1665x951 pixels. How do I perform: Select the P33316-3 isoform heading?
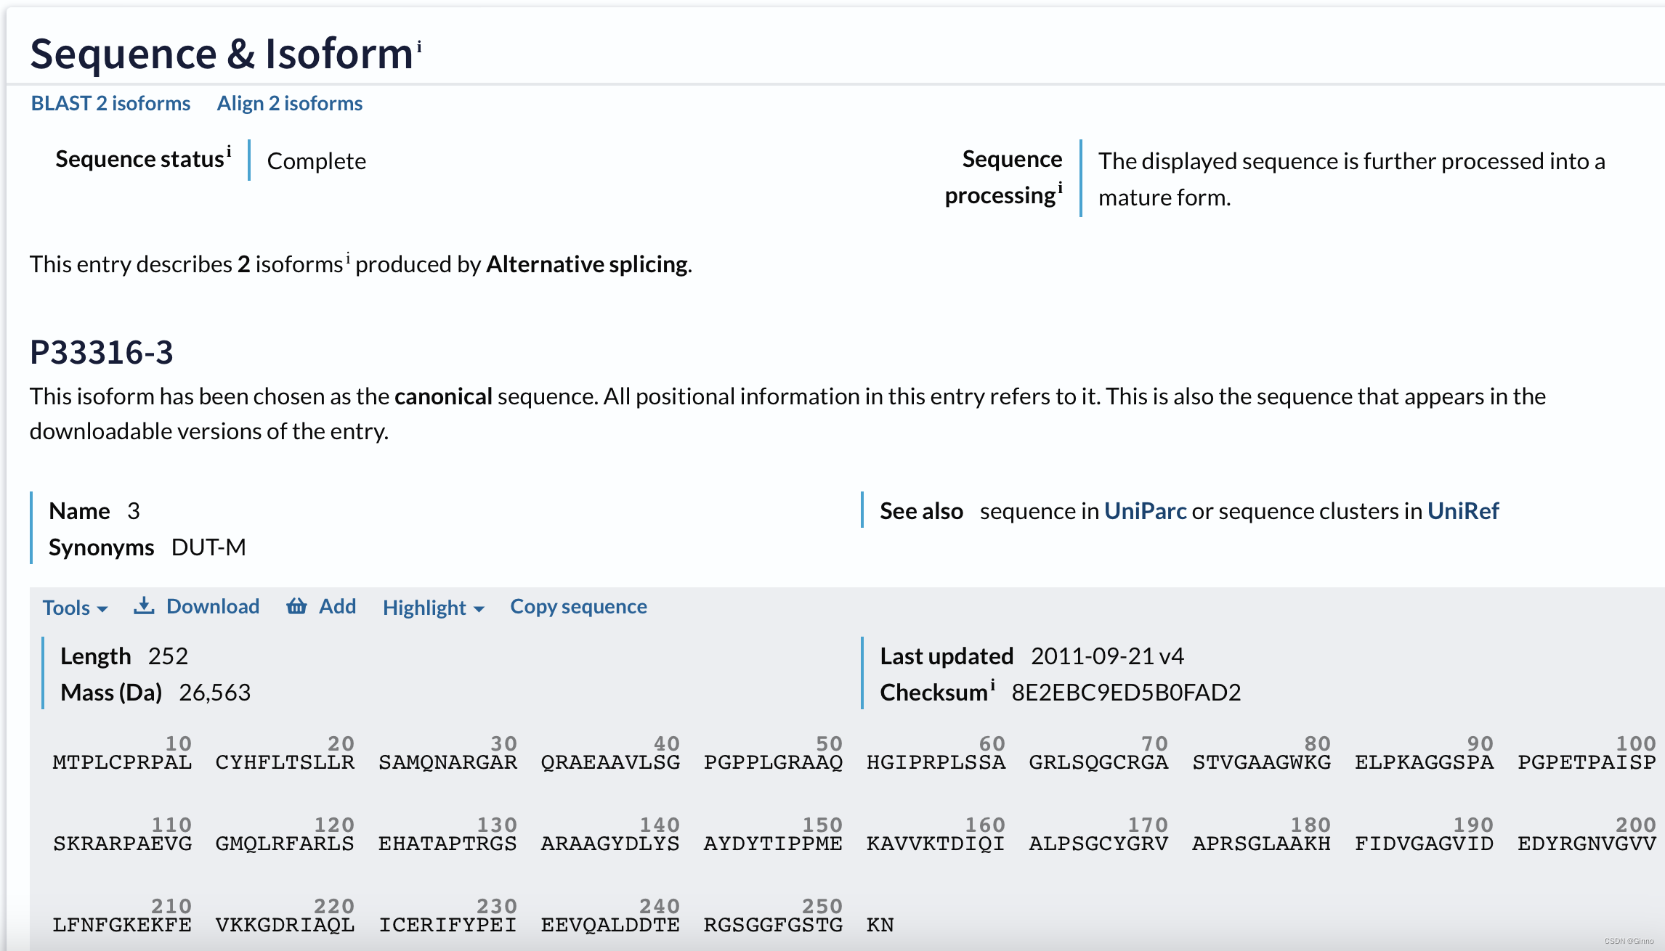click(x=102, y=353)
